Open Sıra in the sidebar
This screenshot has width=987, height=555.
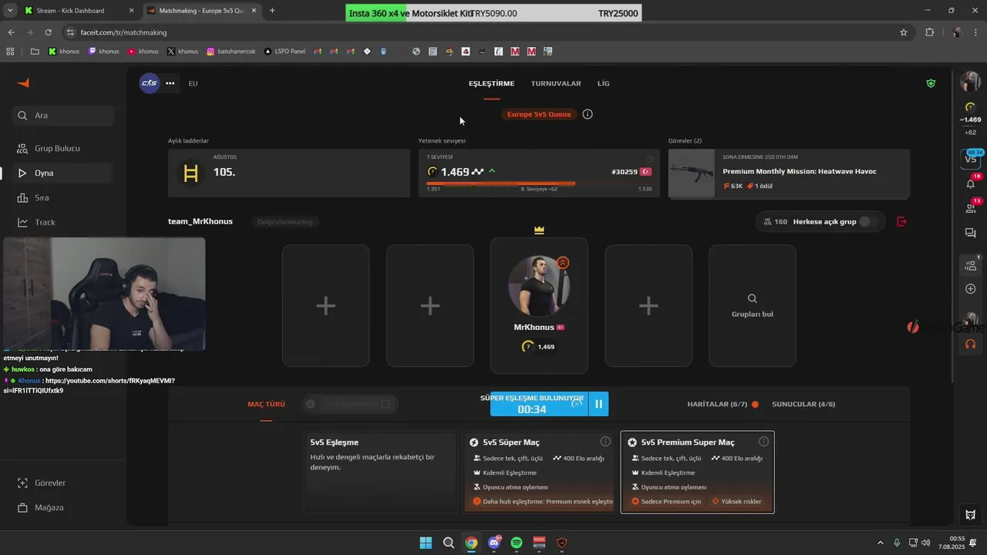click(42, 197)
